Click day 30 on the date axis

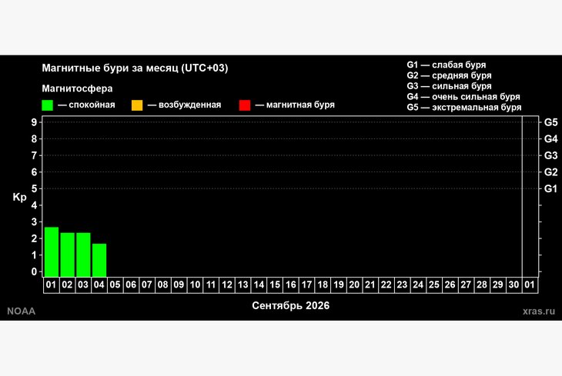click(514, 285)
